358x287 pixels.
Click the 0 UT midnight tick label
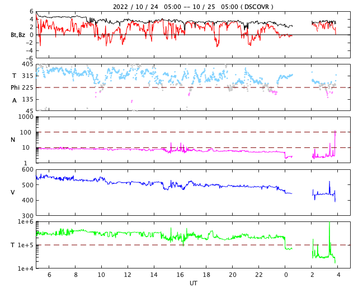point(286,275)
